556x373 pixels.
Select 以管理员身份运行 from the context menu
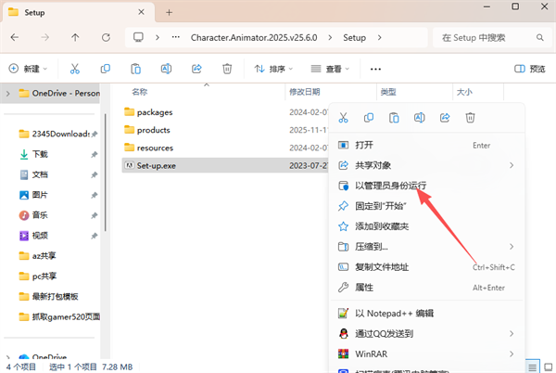coord(390,186)
